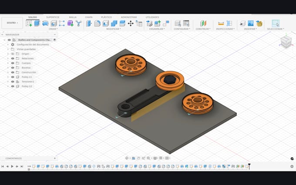Choose the Extrude tool in Crear
The height and width of the screenshot is (185, 296).
pyautogui.click(x=37, y=23)
